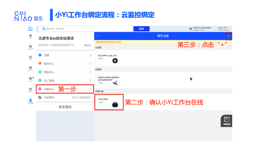Image resolution: width=266 pixels, height=149 pixels.
Task: Click the teal icon beside 帮助中心
Action: tap(40, 72)
